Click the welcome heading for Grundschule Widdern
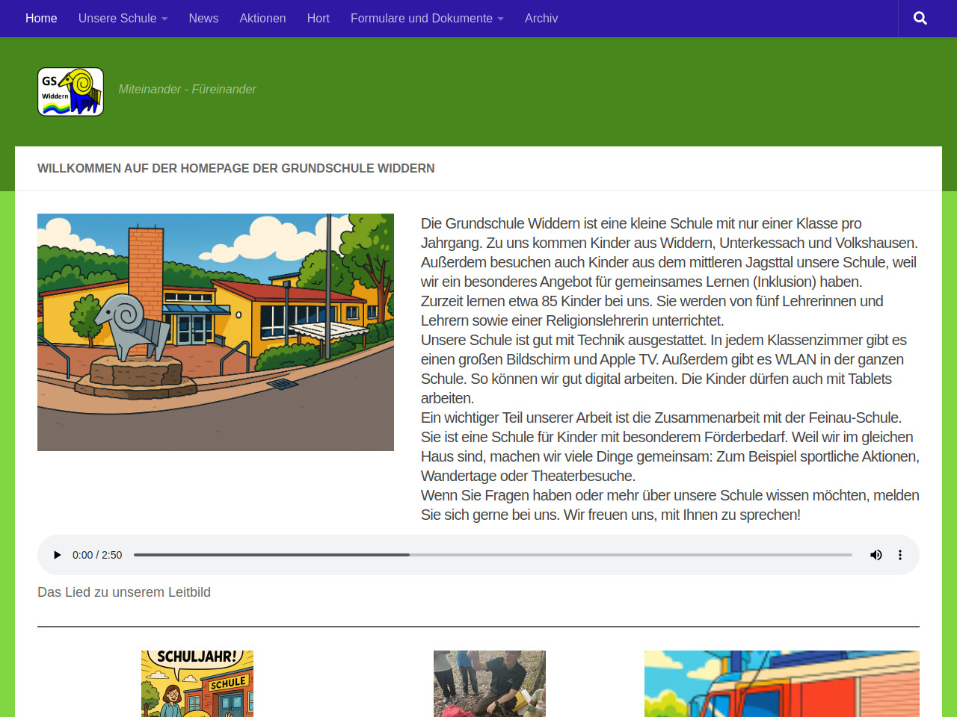The image size is (957, 717). point(236,169)
